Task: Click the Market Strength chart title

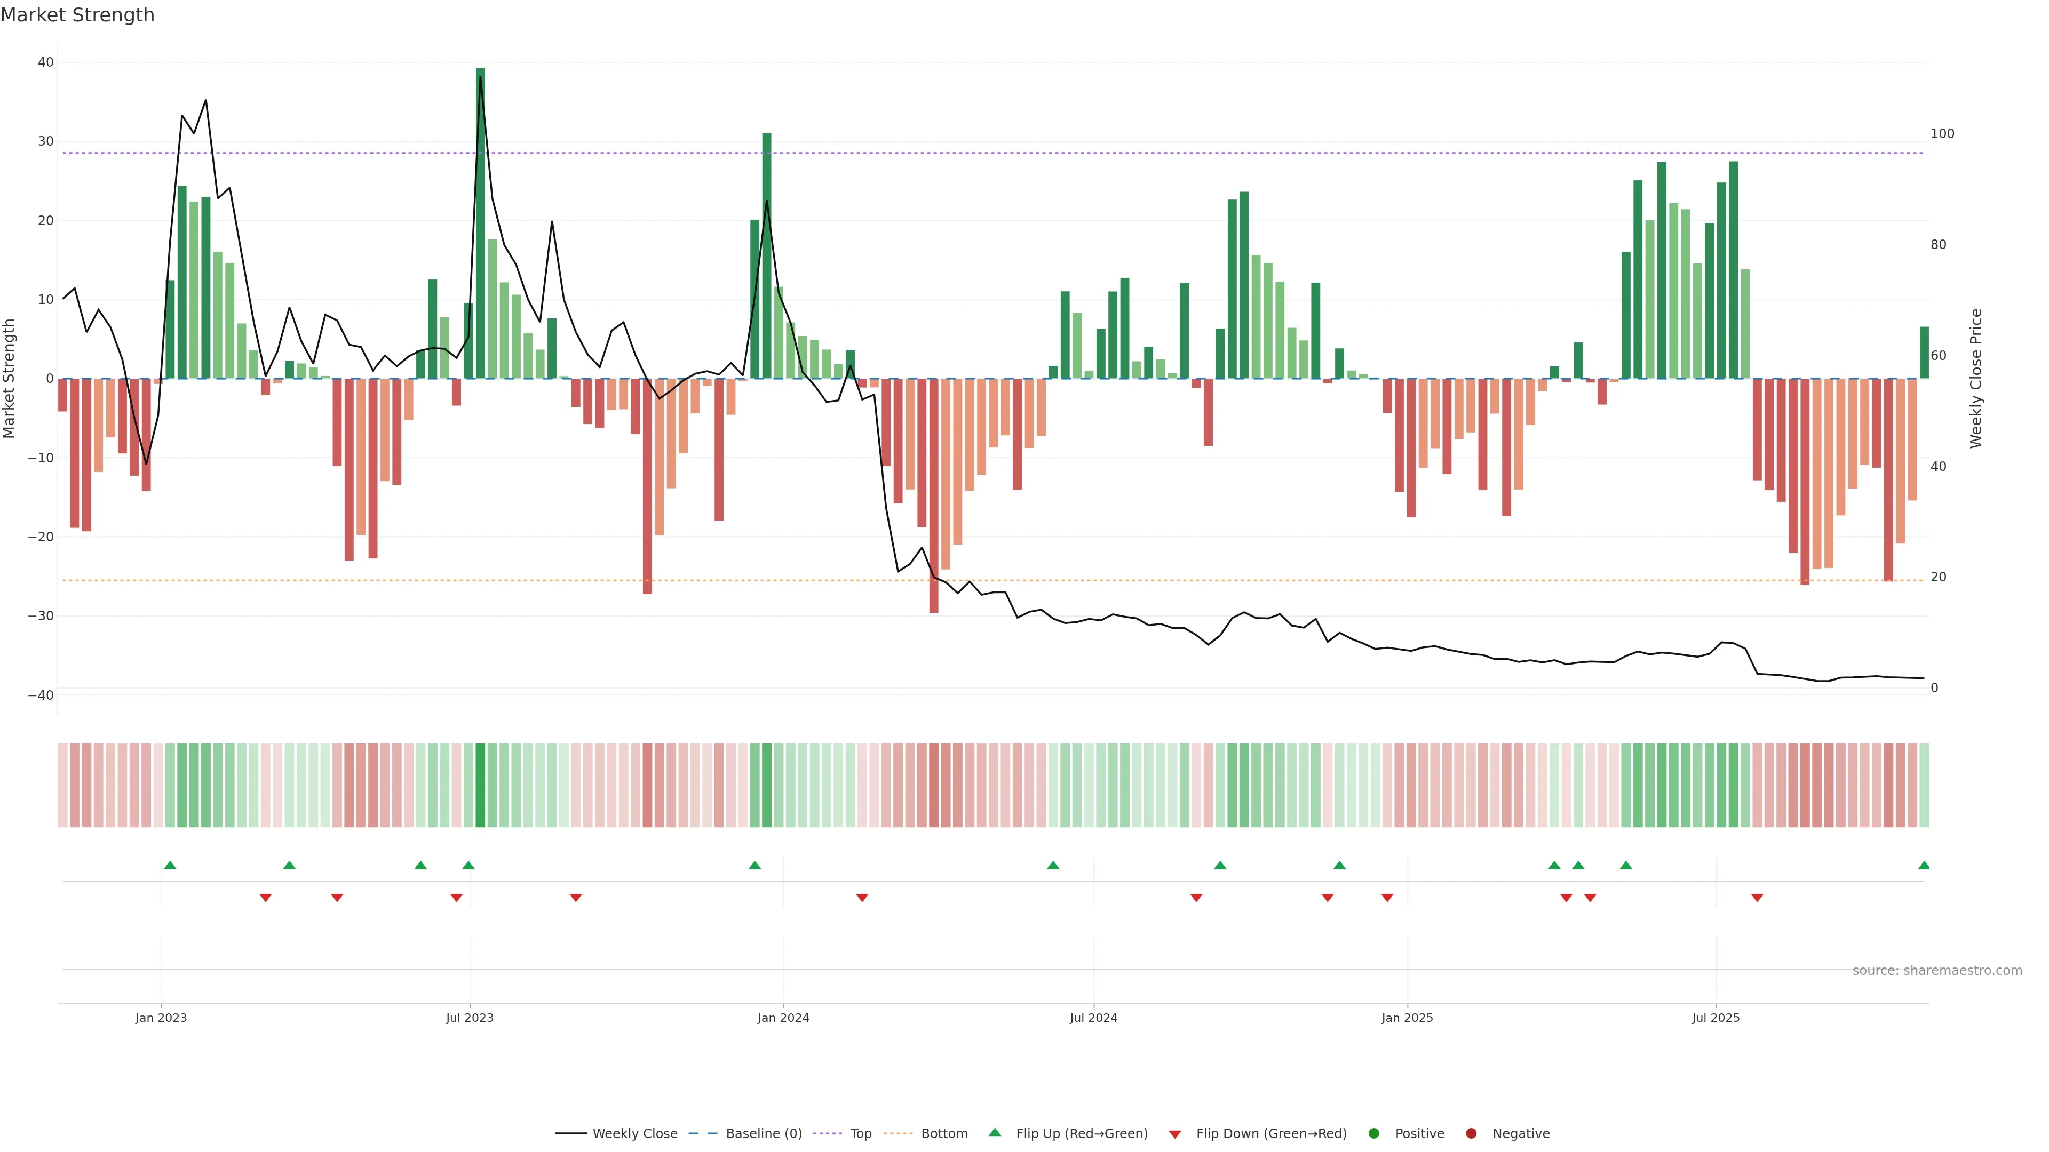Action: pos(77,15)
